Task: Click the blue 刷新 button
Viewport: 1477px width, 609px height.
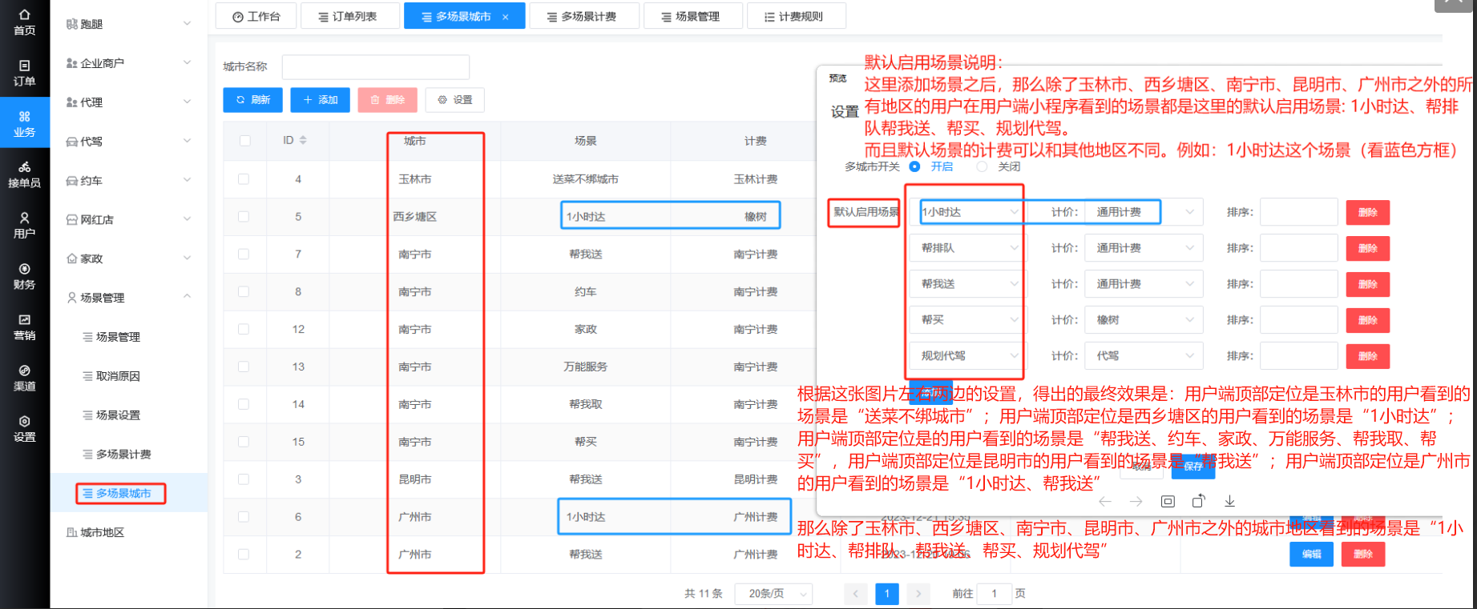Action: (252, 100)
